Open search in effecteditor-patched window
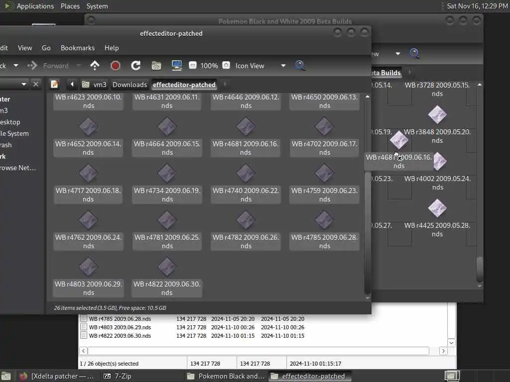 (x=300, y=66)
